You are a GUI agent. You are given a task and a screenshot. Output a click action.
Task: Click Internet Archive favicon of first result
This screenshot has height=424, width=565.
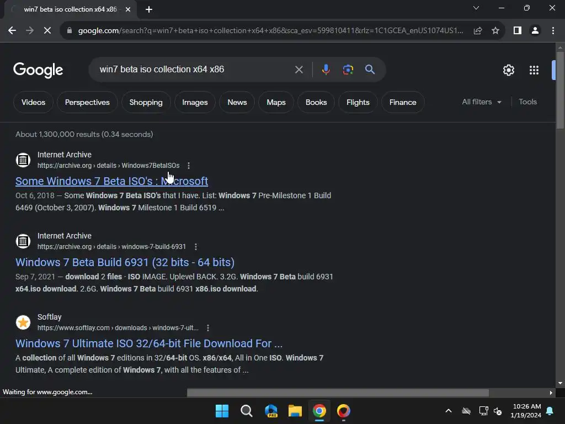tap(23, 160)
